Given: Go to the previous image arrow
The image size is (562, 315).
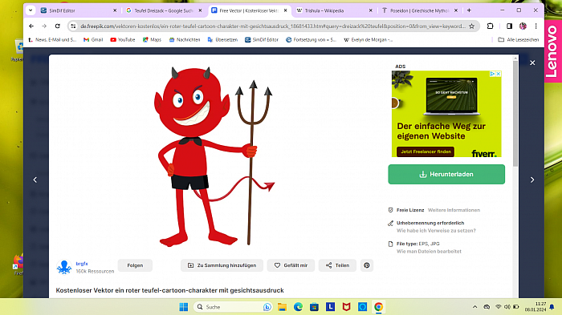Looking at the screenshot, I should 35,180.
